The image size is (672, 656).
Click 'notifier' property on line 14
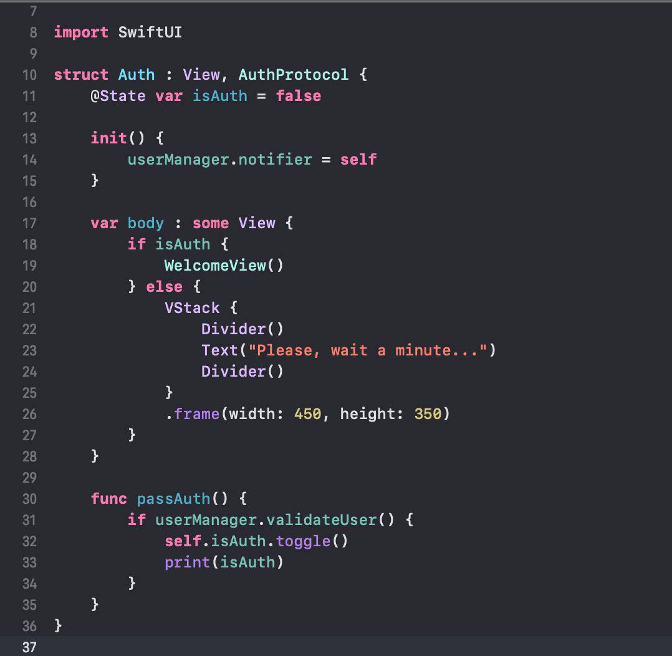pyautogui.click(x=275, y=160)
